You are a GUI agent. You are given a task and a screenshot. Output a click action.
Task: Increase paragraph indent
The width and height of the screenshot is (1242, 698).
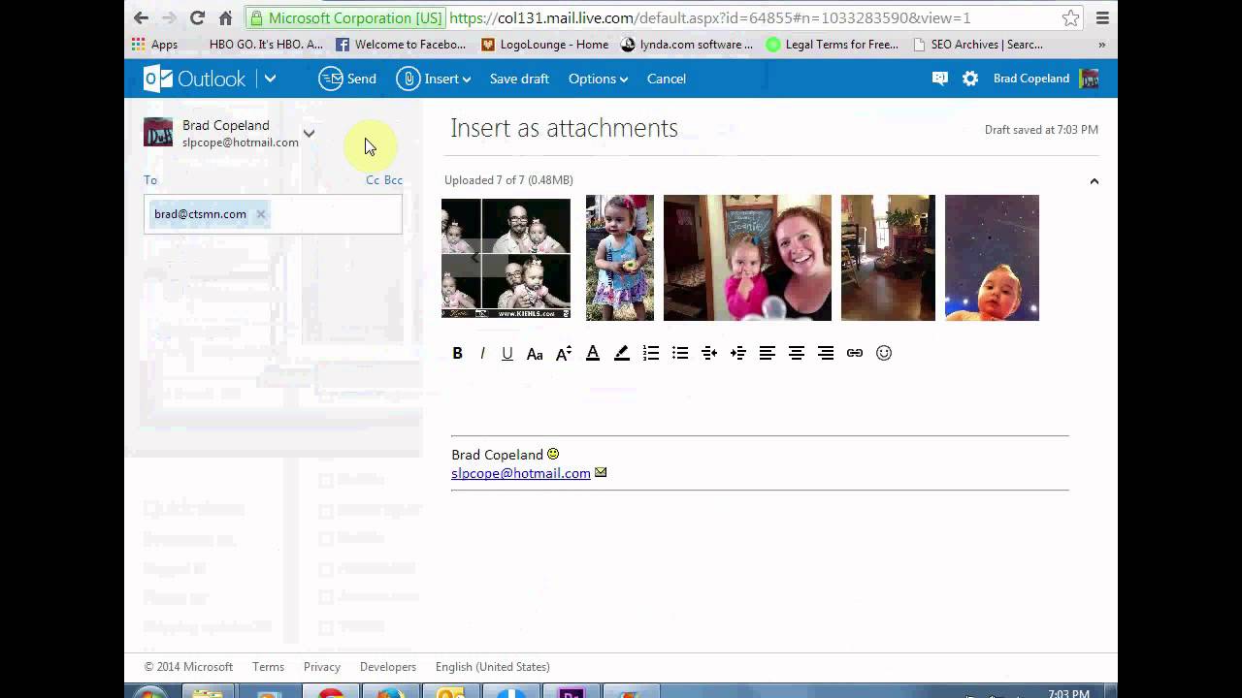(x=738, y=353)
